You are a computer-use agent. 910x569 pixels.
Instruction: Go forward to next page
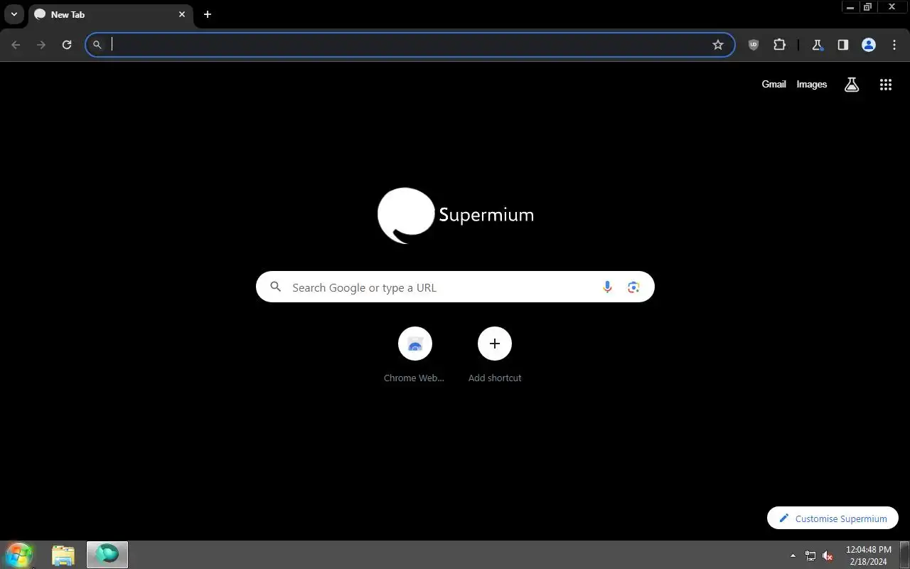tap(41, 45)
